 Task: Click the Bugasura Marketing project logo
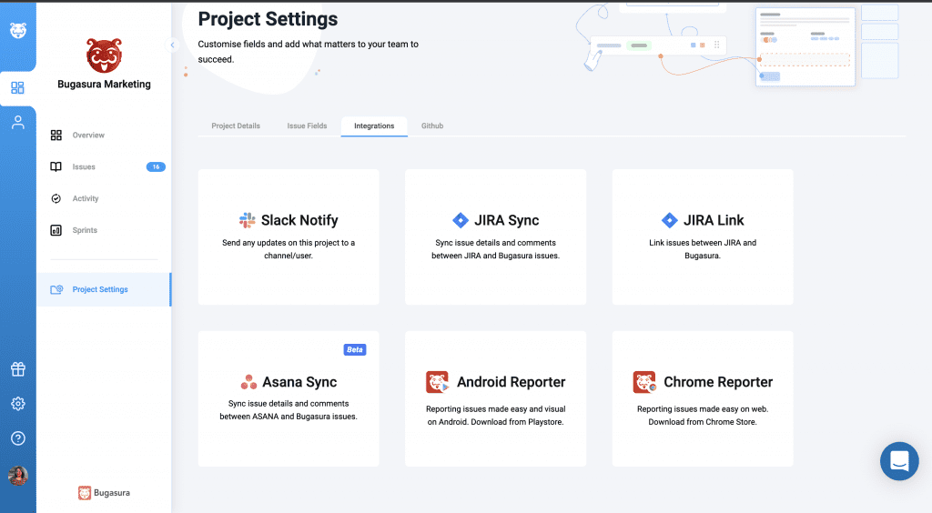coord(104,56)
